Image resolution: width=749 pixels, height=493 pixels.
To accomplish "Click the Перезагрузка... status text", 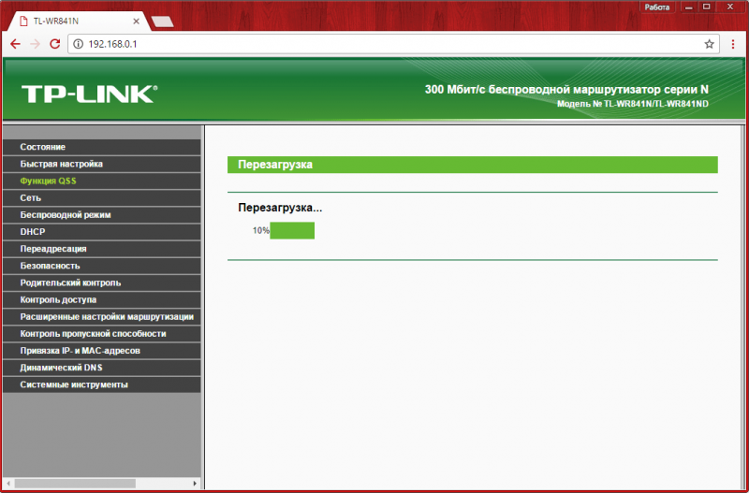I will point(280,208).
